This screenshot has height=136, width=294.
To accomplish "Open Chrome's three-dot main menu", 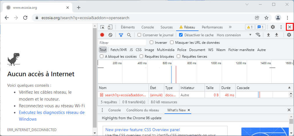I will tap(287, 18).
